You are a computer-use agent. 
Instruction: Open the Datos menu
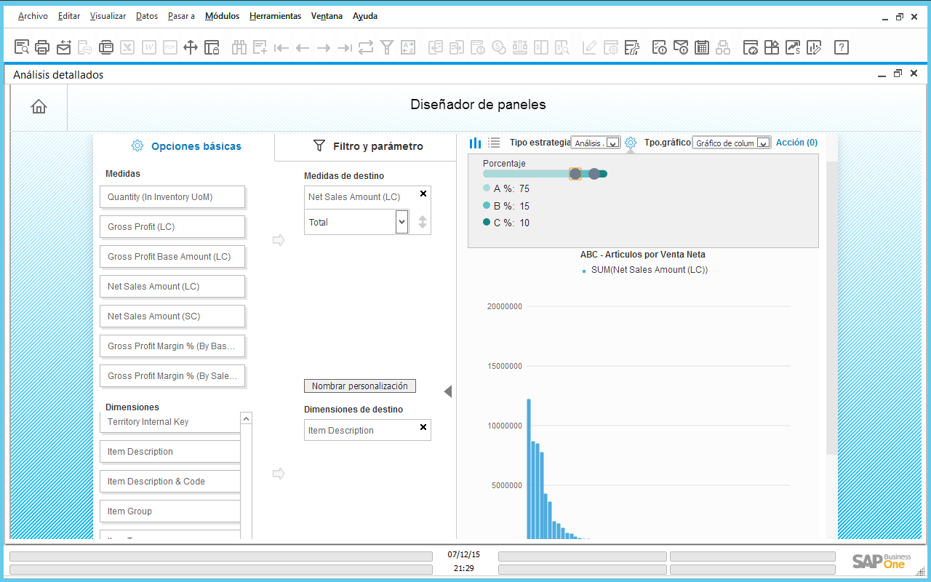coord(146,16)
